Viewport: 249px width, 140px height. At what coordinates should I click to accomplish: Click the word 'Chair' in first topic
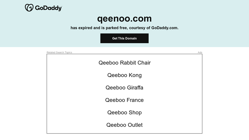[x=144, y=63]
